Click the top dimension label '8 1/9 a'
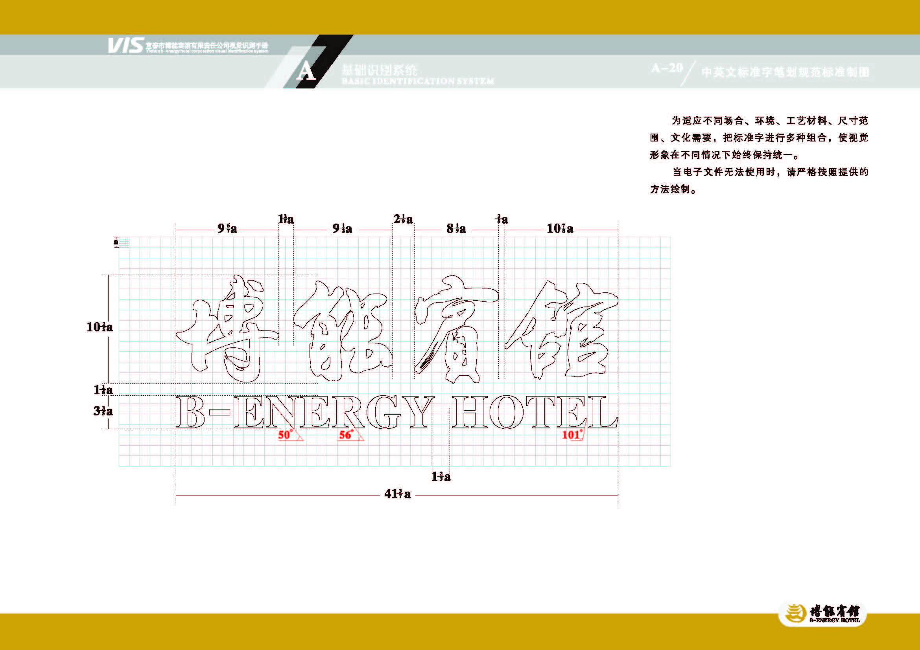Image resolution: width=920 pixels, height=650 pixels. point(456,229)
